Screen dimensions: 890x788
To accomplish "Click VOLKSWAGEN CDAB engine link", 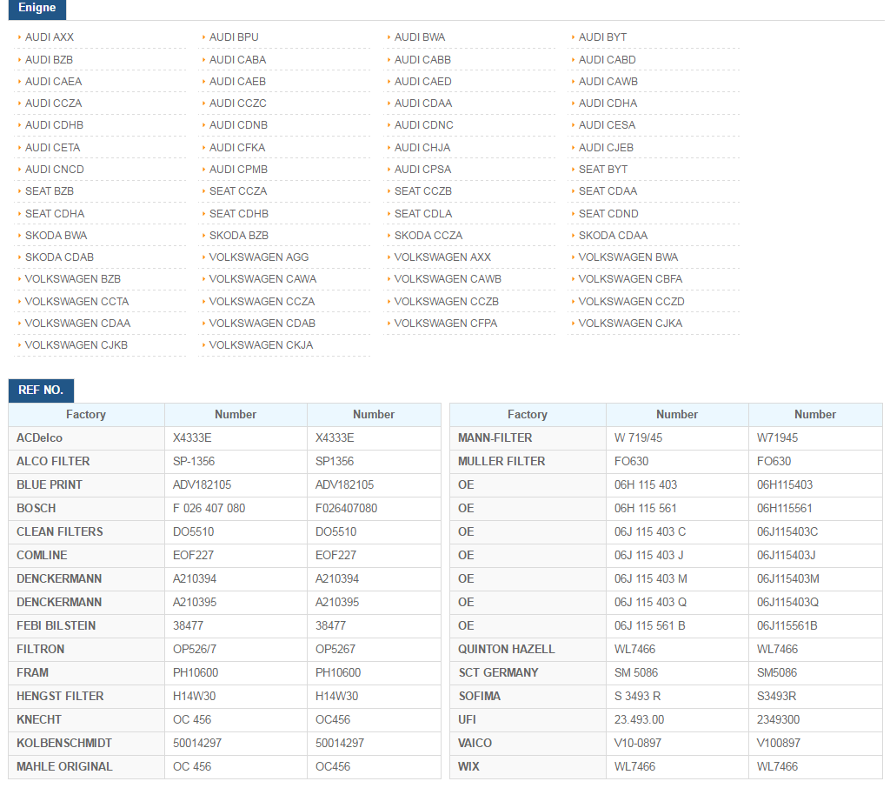I will coord(262,324).
